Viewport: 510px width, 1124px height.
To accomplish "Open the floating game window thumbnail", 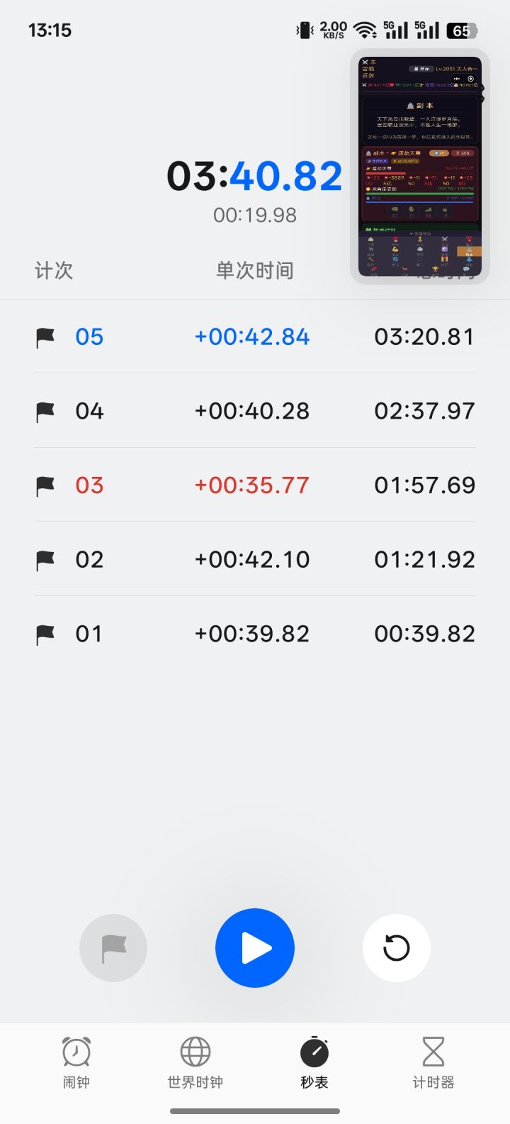I will (419, 167).
